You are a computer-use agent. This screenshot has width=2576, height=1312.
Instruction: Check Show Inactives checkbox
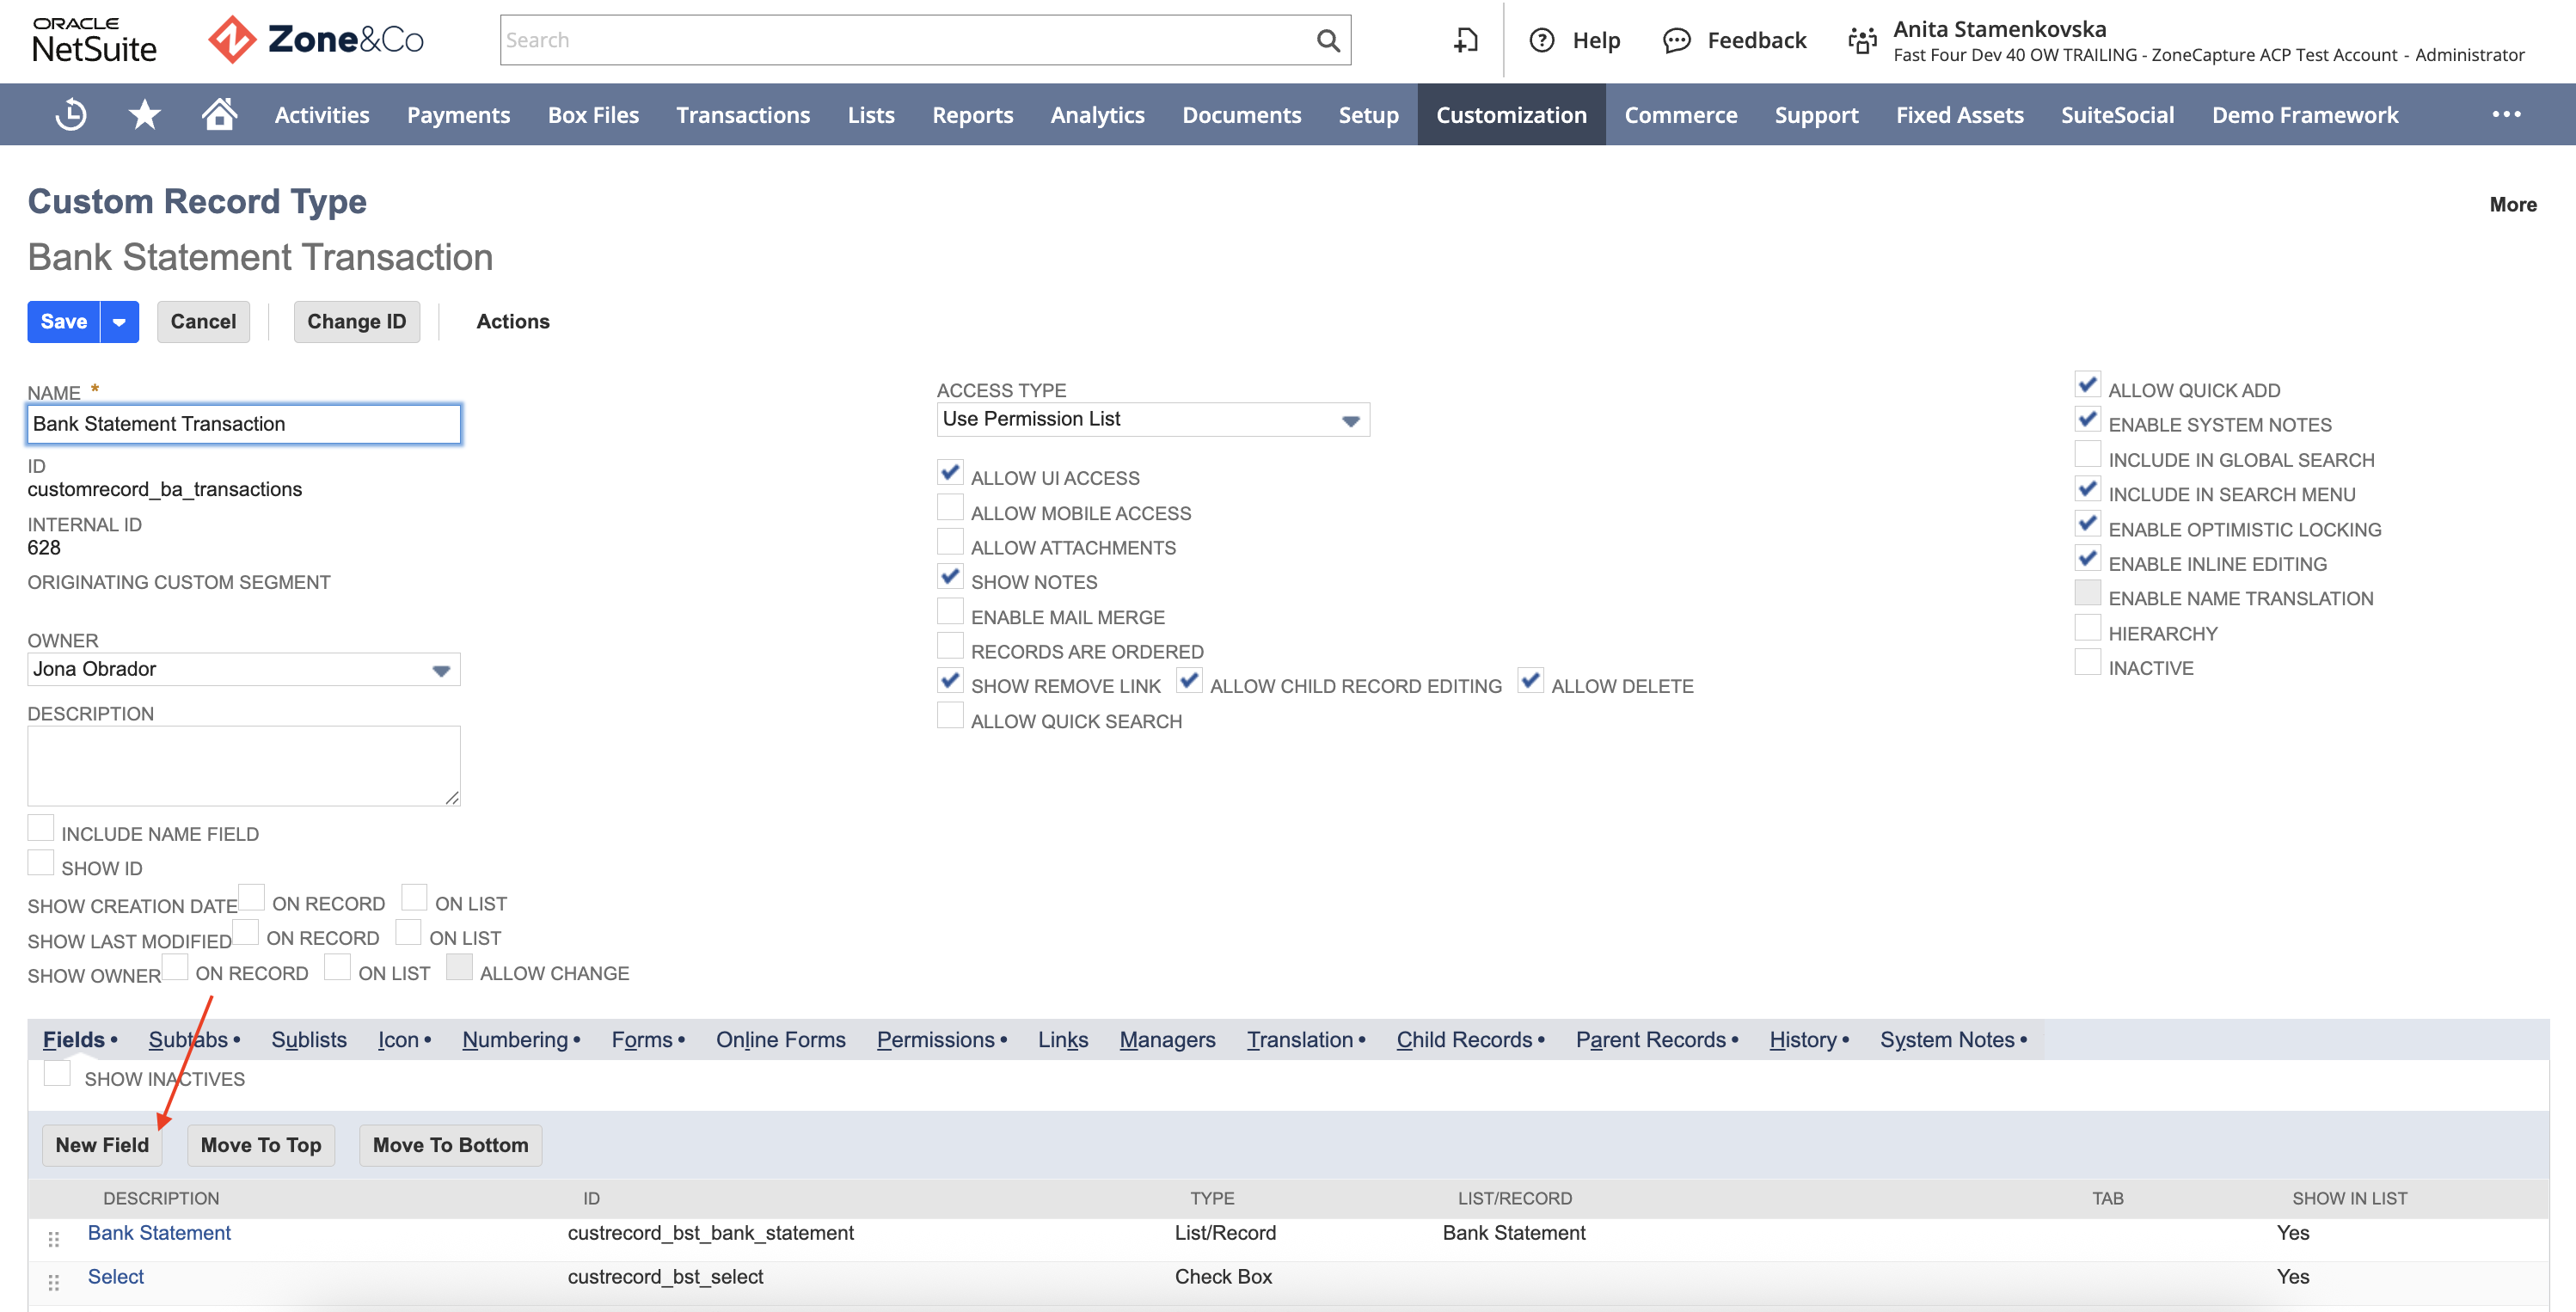pos(57,1074)
